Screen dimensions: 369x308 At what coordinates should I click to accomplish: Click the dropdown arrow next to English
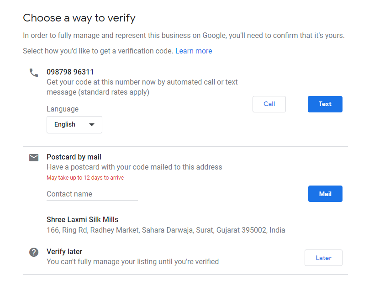point(91,125)
